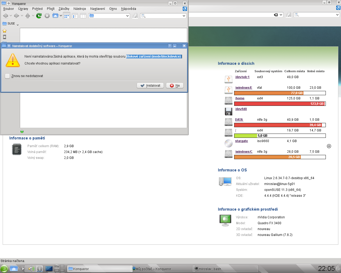The image size is (341, 273).
Task: Go up one level with Up arrow
Action: pos(28,16)
